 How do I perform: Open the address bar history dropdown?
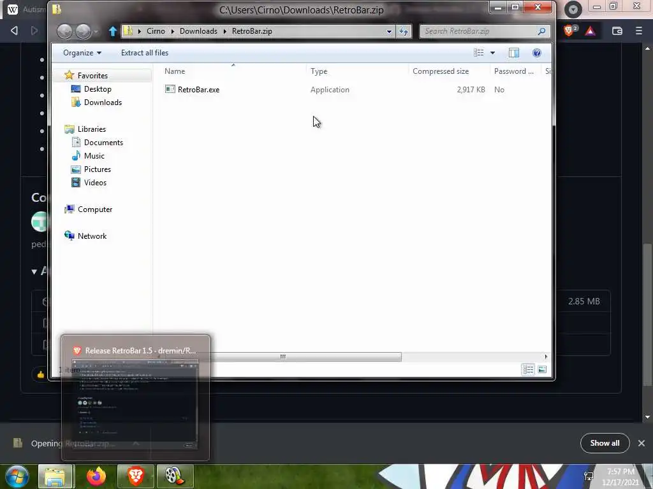pos(389,31)
